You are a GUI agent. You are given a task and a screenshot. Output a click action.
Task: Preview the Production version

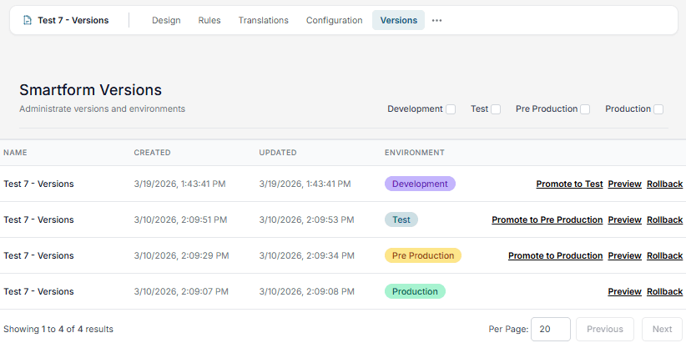coord(625,291)
